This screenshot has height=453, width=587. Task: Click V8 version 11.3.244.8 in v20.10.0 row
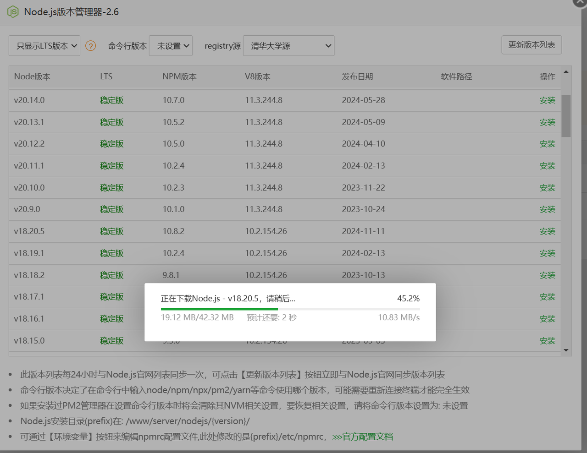click(264, 188)
